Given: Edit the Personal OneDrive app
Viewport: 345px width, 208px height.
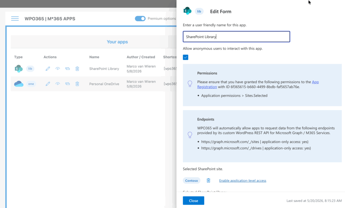Looking at the screenshot, I should pos(48,84).
